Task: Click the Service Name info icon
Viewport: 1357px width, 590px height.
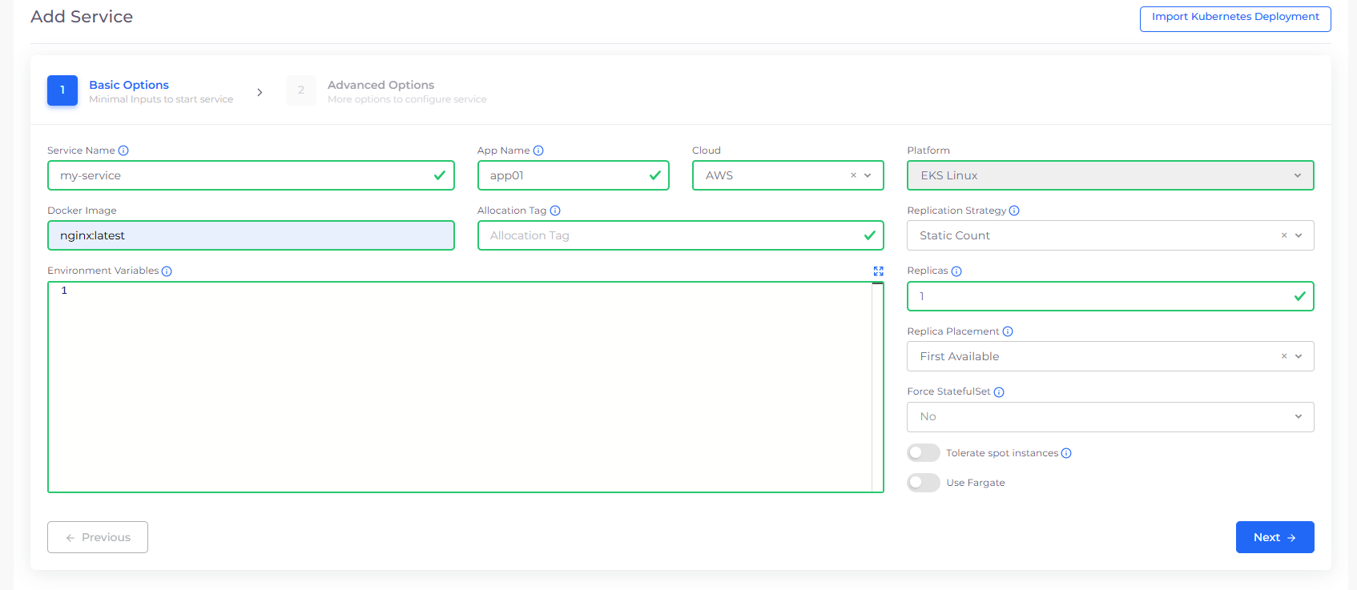Action: 123,151
